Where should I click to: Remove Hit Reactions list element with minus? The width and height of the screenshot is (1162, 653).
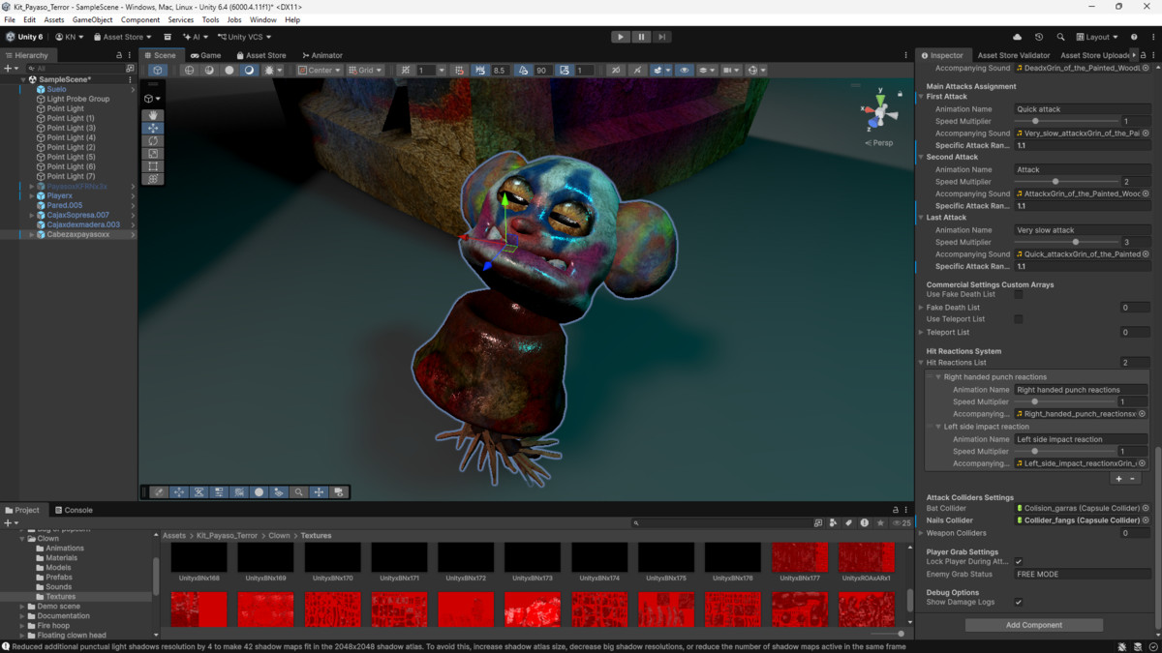coord(1133,479)
